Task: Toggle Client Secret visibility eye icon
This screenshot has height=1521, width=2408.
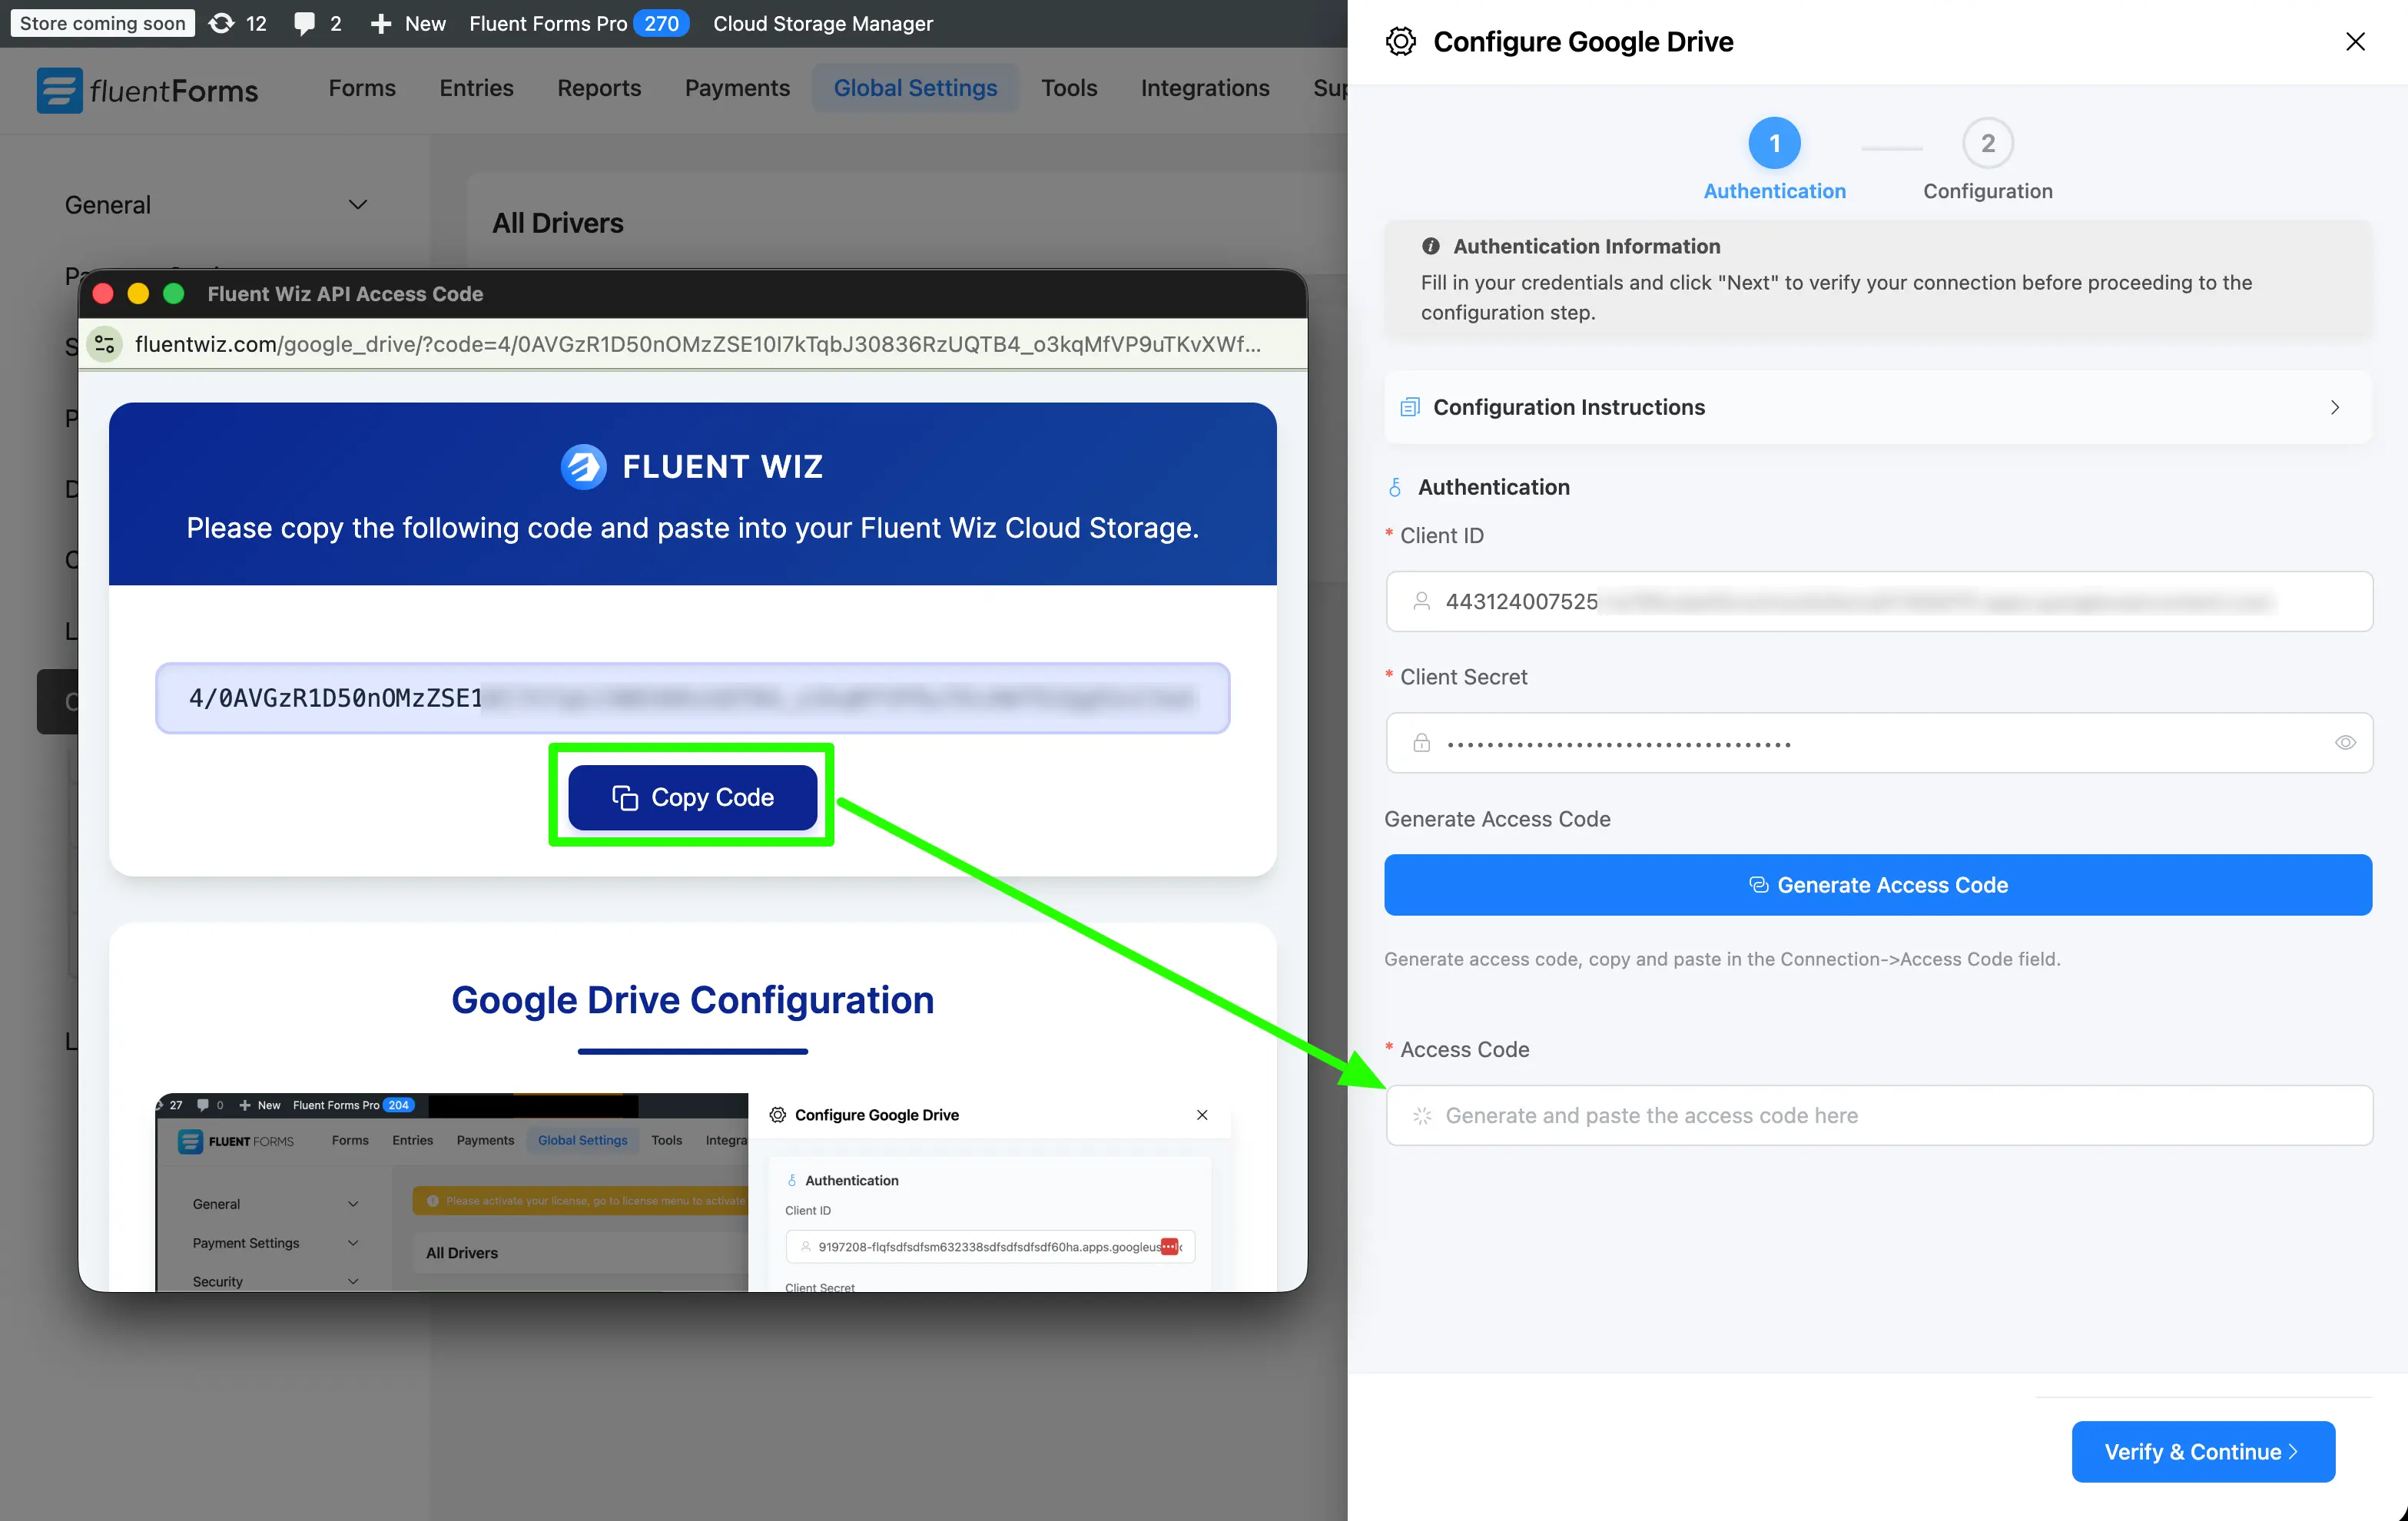Action: pyautogui.click(x=2344, y=743)
